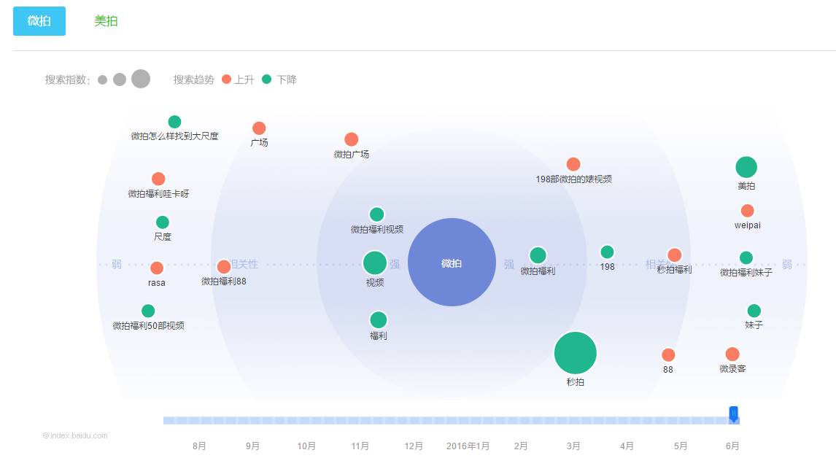Select the orange weipai bubble
This screenshot has width=836, height=458.
pyautogui.click(x=747, y=211)
